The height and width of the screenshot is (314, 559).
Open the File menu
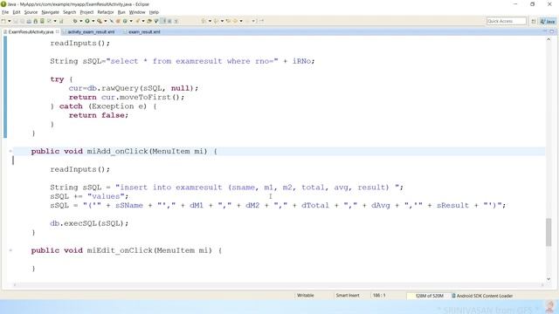point(5,12)
